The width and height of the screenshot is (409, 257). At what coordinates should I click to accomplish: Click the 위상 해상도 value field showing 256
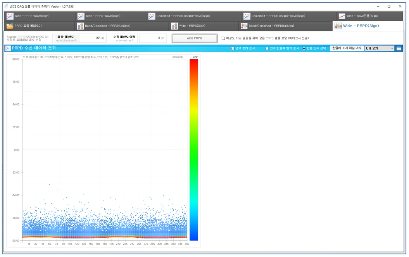coord(93,38)
